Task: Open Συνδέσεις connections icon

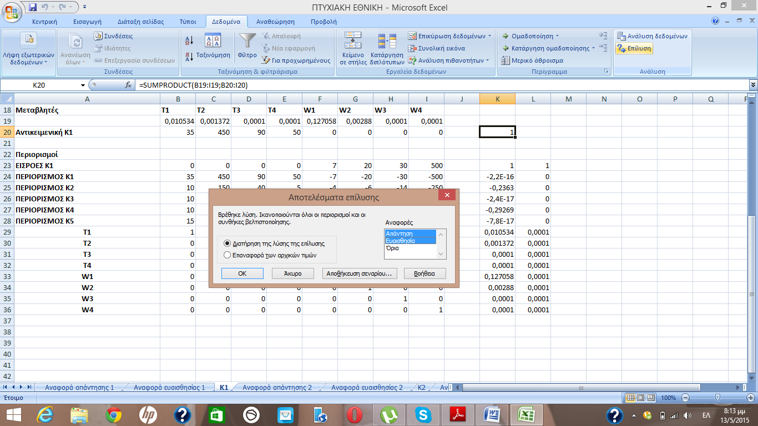Action: pyautogui.click(x=99, y=36)
